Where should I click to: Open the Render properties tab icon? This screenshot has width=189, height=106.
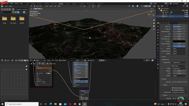point(158,30)
